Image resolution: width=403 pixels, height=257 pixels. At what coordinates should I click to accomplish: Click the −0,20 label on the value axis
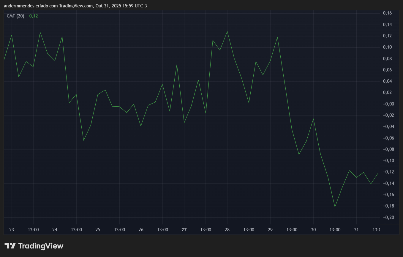[x=387, y=217]
